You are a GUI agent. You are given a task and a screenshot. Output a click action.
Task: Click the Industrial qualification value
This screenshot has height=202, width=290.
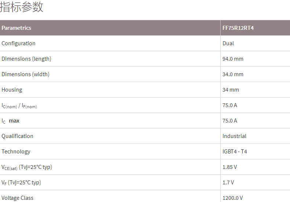coord(234,136)
